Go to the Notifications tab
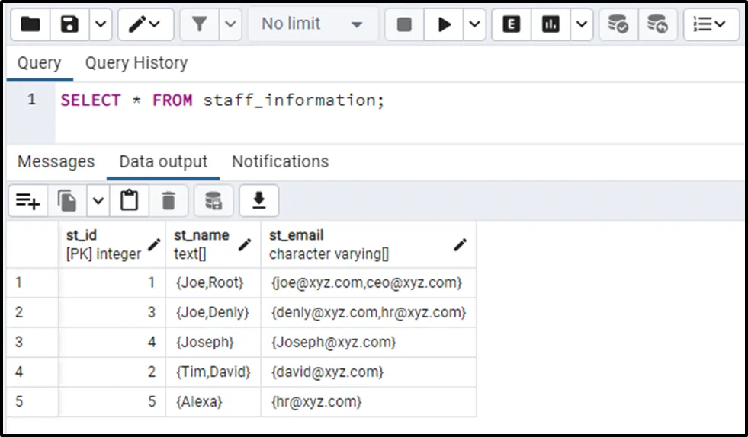Viewport: 748px width, 437px height. 280,162
